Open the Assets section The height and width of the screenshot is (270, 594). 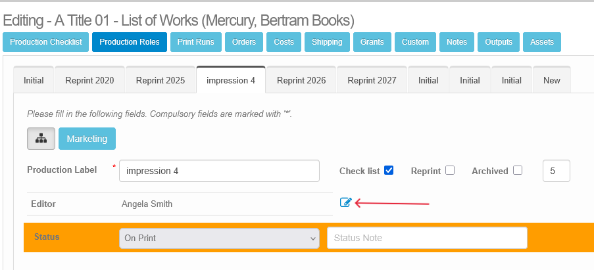[542, 42]
